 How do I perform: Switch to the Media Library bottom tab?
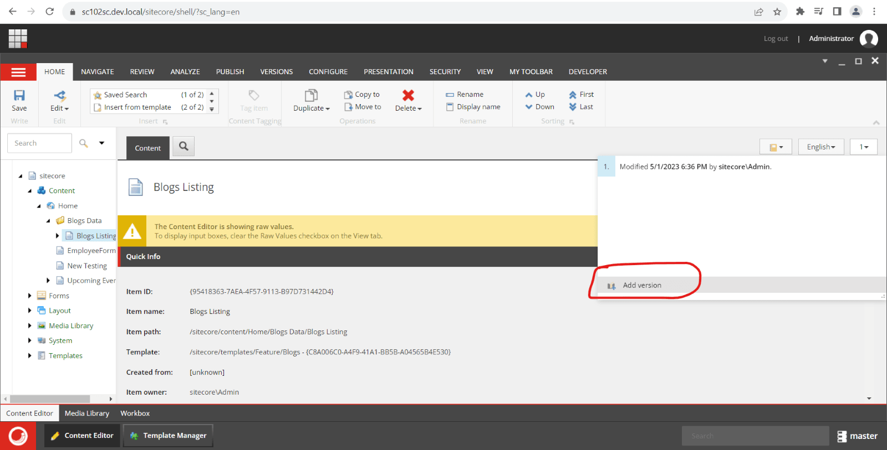pos(87,413)
